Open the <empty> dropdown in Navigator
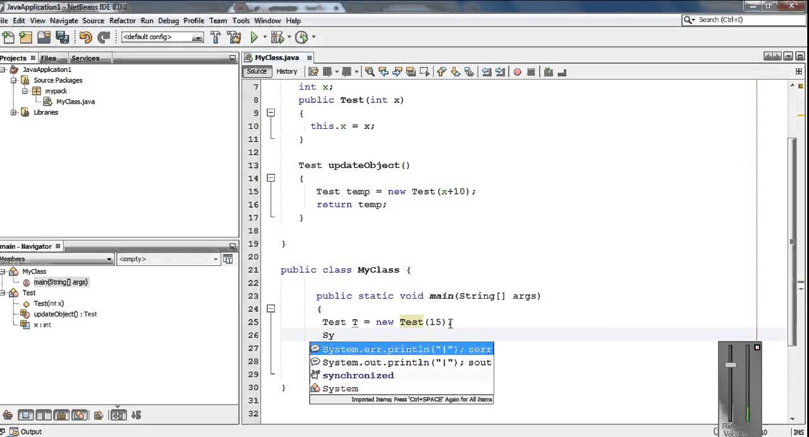This screenshot has width=809, height=437. coord(168,259)
